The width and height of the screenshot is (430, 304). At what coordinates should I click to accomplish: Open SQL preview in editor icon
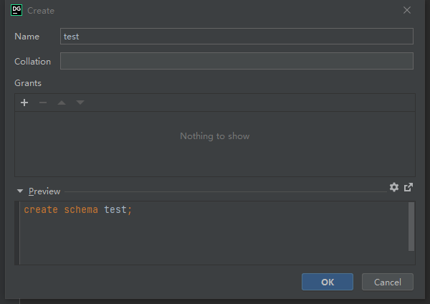408,187
